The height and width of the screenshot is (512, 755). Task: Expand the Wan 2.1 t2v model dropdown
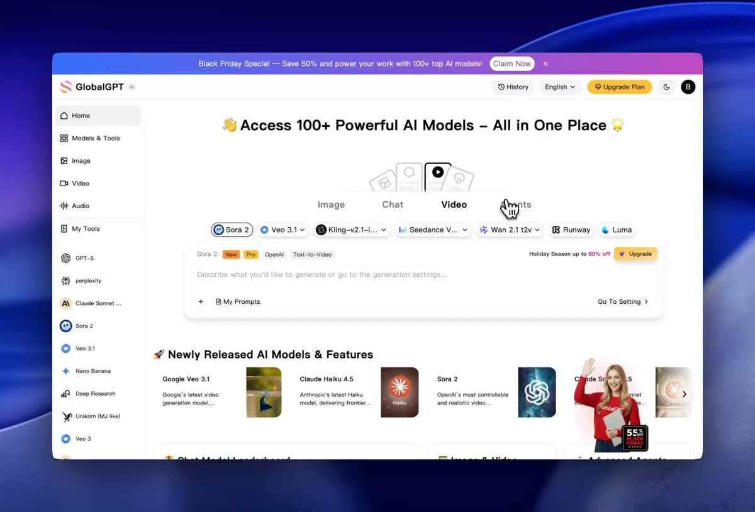(x=510, y=230)
